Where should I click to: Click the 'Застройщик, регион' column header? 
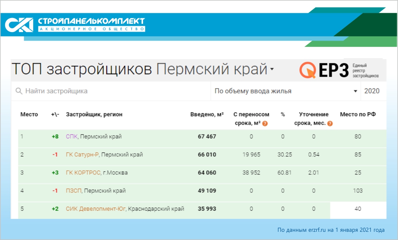click(x=94, y=115)
